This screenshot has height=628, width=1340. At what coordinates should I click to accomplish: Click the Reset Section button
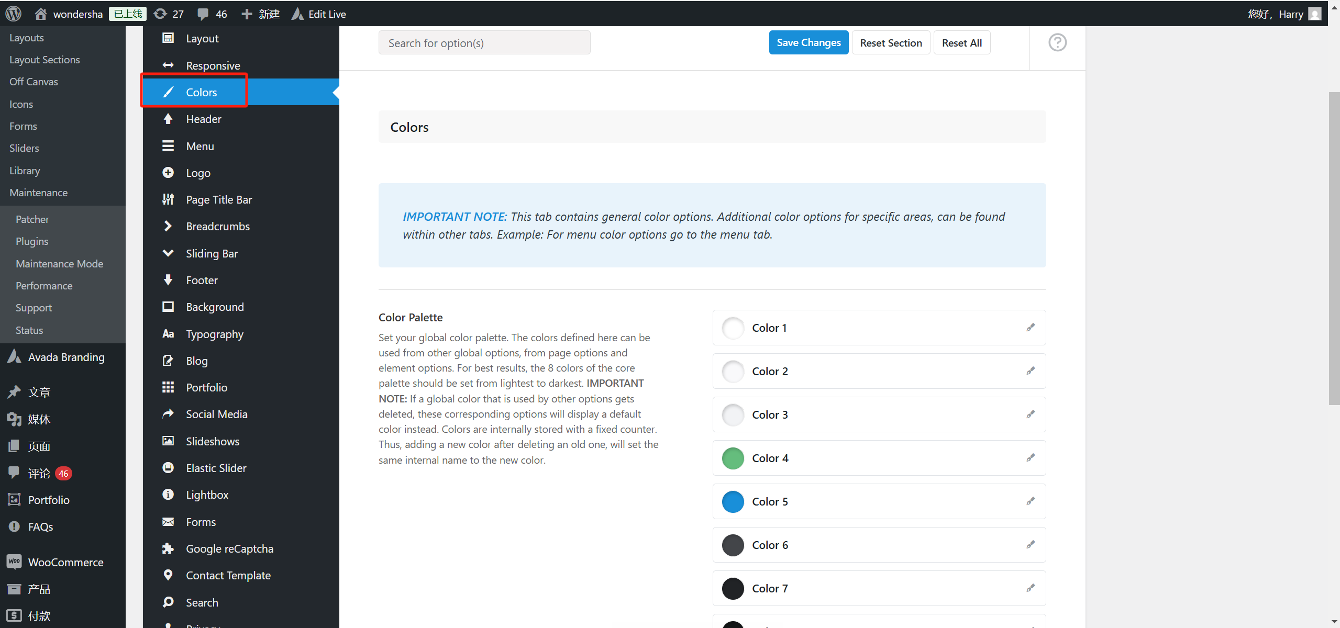[x=890, y=42]
